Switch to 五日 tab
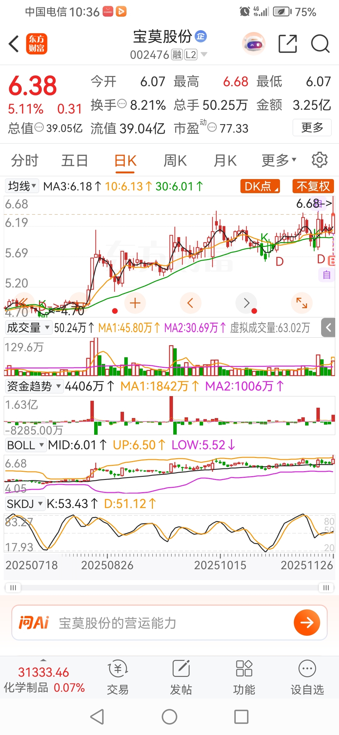Screen dimensions: 339x735 pos(74,161)
